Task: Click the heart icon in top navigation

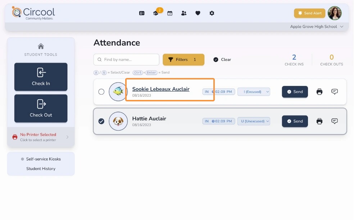Action: pos(198,13)
